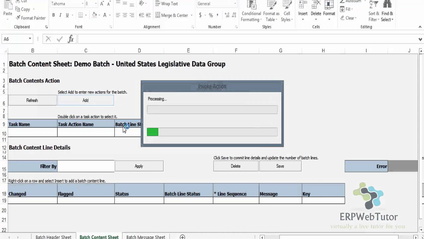Open the Tahoma font name dropdown
Viewport: 424px width, 239px height.
(x=83, y=4)
